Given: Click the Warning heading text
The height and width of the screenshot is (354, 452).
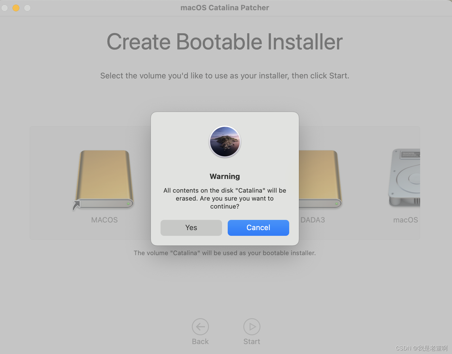Looking at the screenshot, I should [x=225, y=176].
